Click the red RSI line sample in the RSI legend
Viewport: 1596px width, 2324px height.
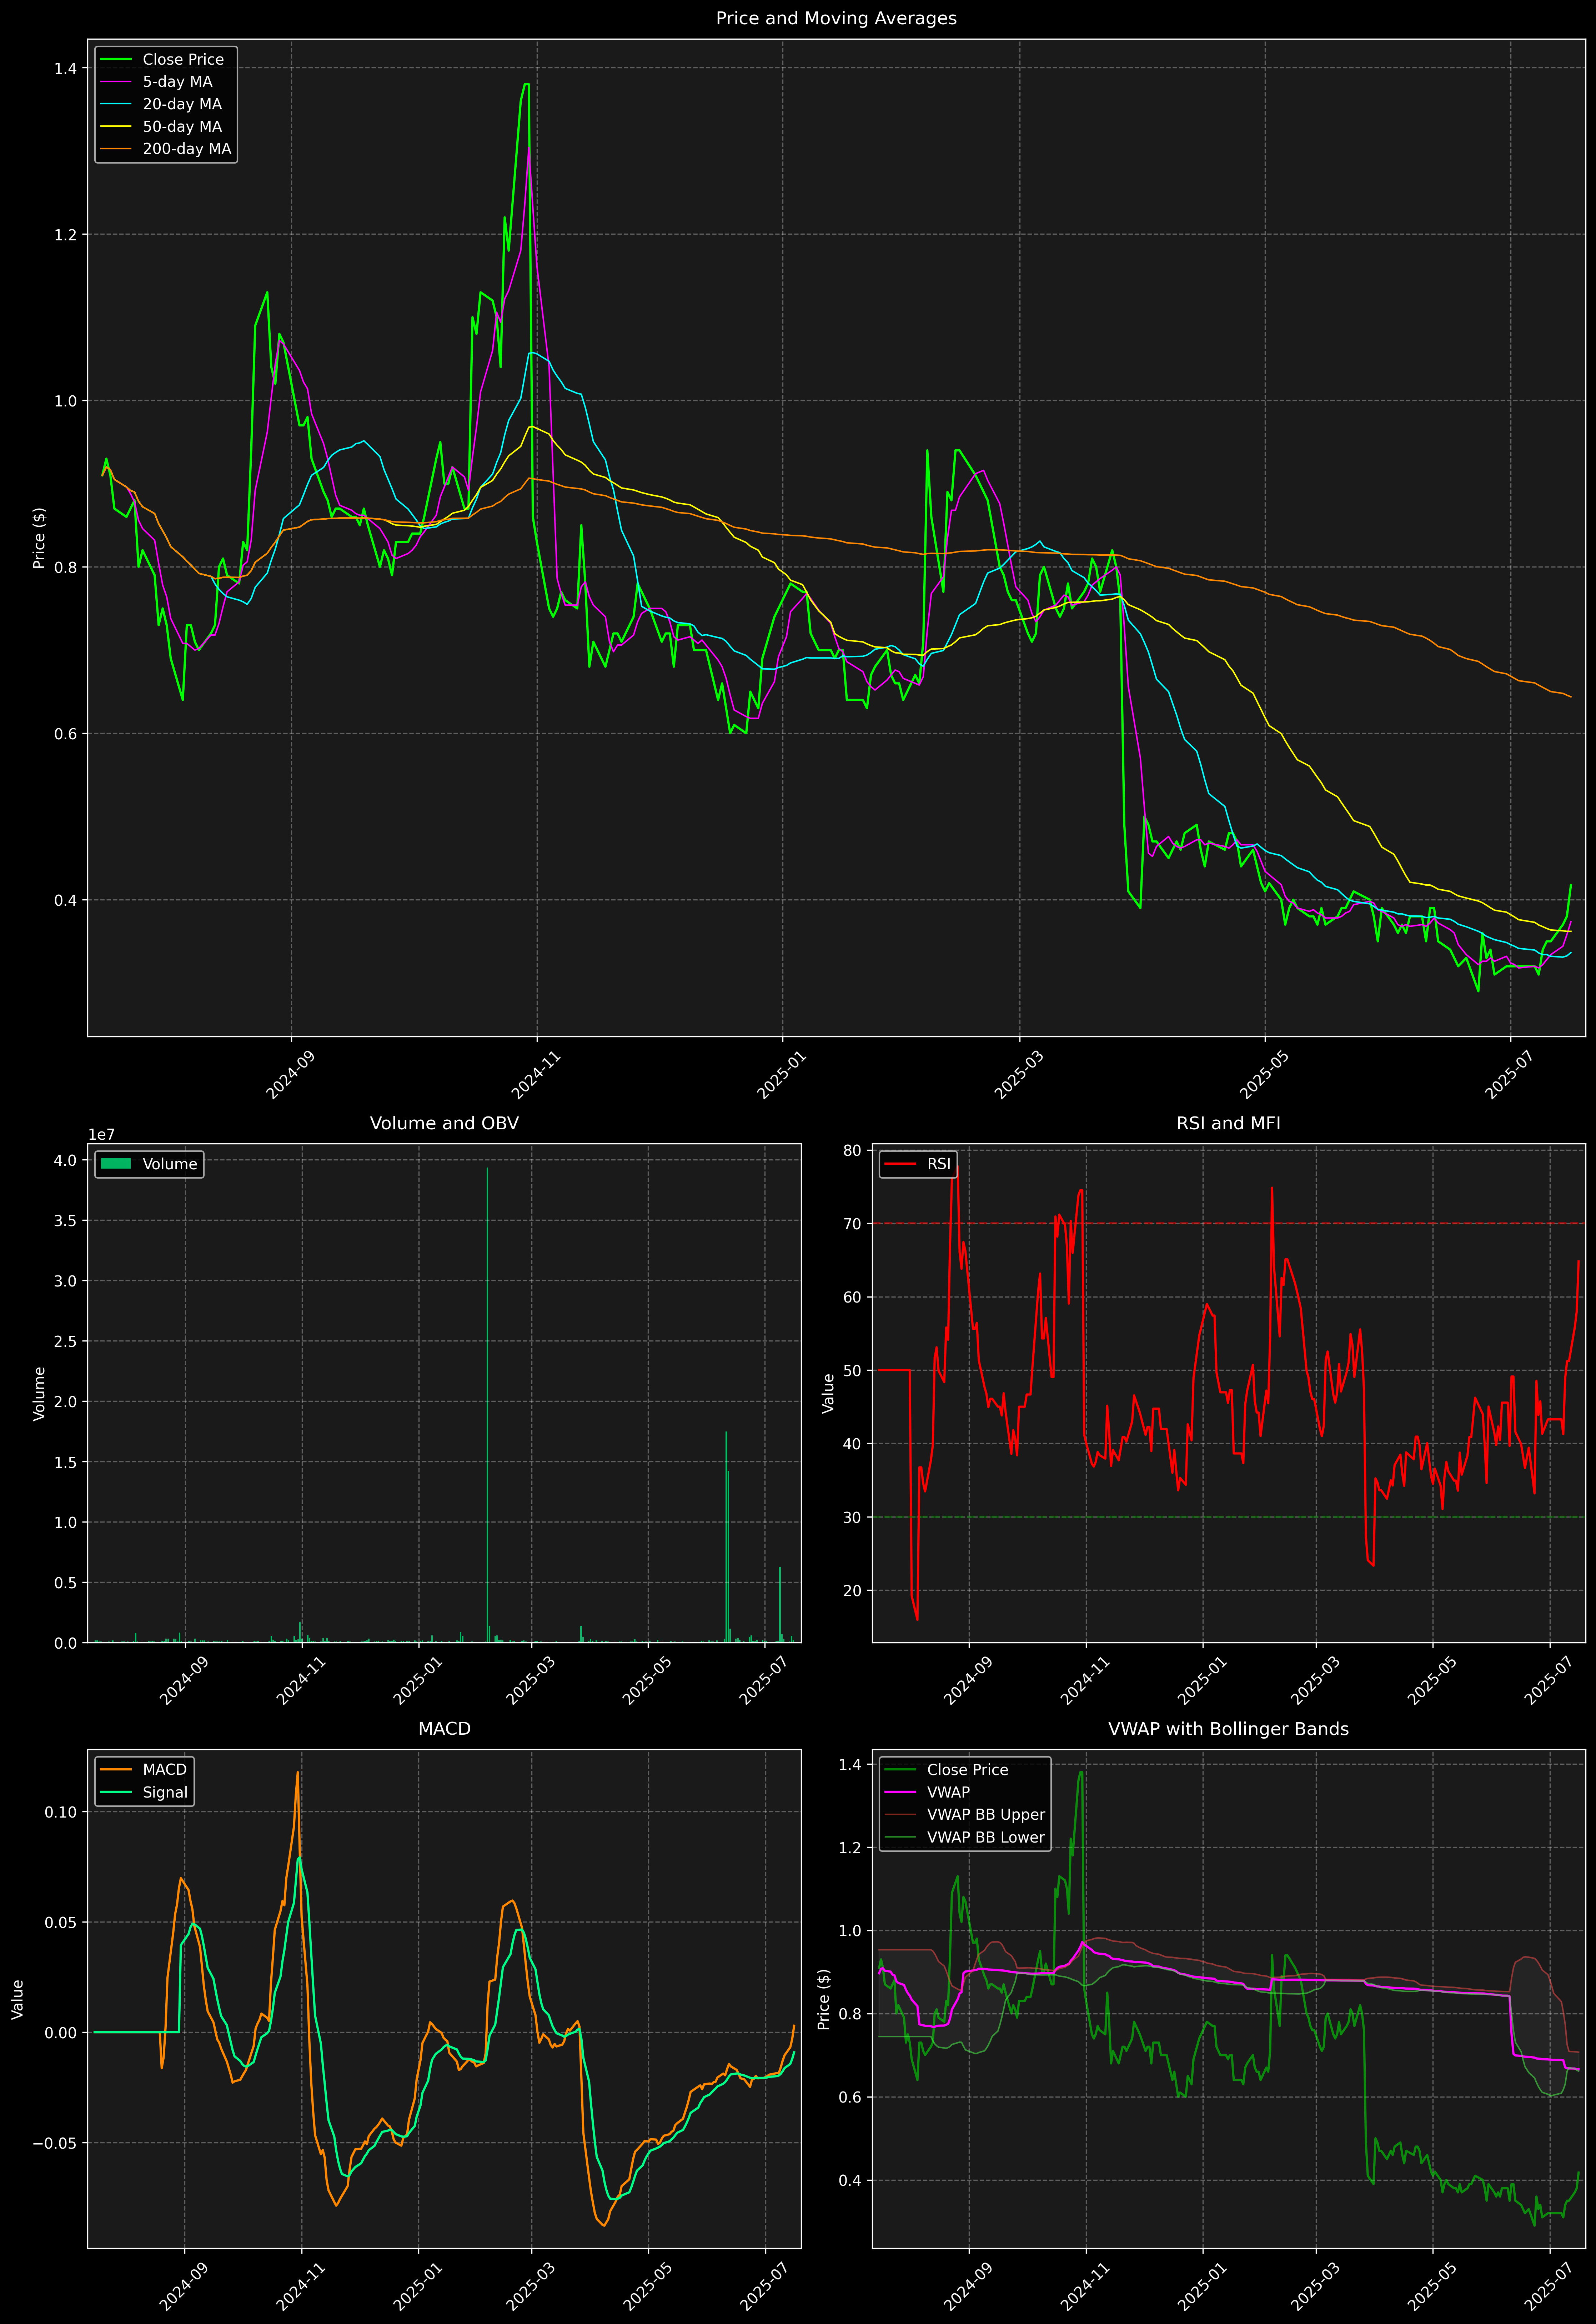[x=900, y=1164]
